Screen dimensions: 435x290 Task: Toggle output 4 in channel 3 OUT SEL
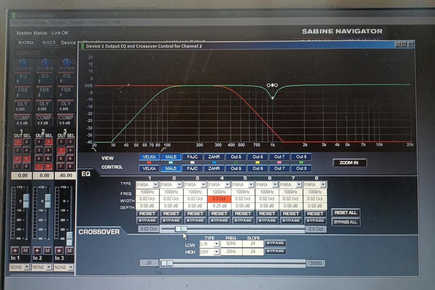[x=70, y=150]
